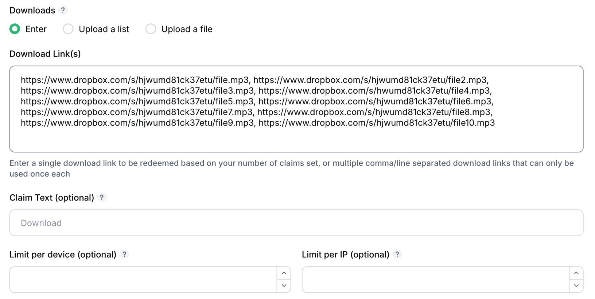Click the file8.mp3 link text
The image size is (595, 299).
tap(375, 112)
